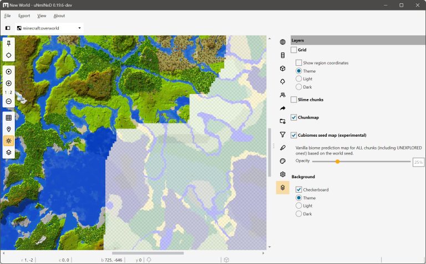Click the Opacity slider handle
The image size is (426, 264).
[337, 162]
